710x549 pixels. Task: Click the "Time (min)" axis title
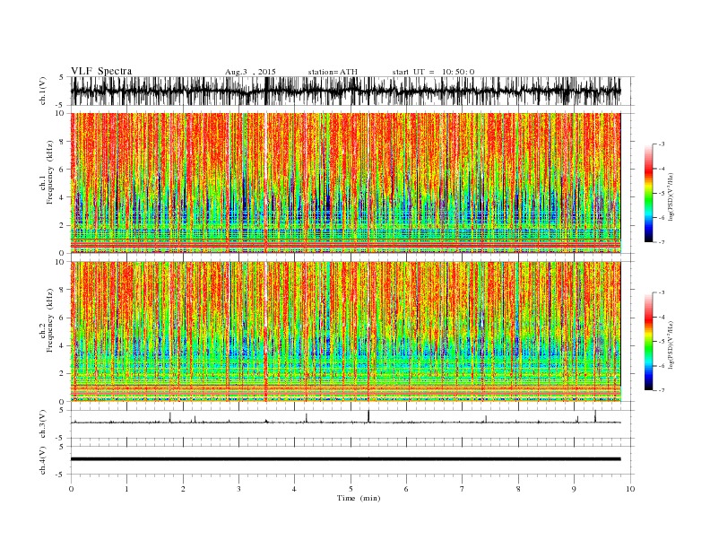pos(359,498)
